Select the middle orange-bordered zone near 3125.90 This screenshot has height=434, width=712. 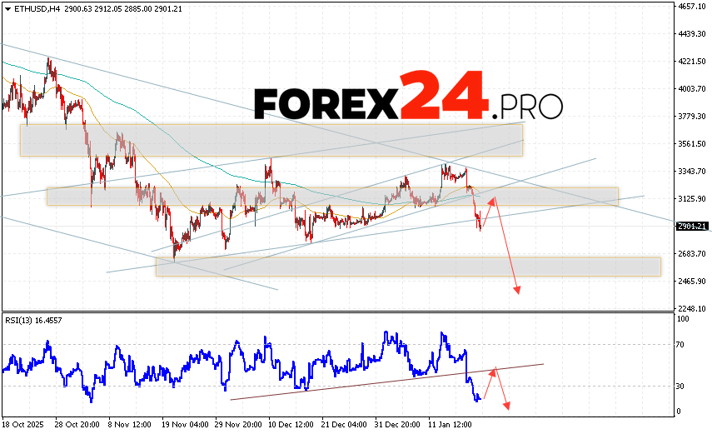tap(333, 197)
